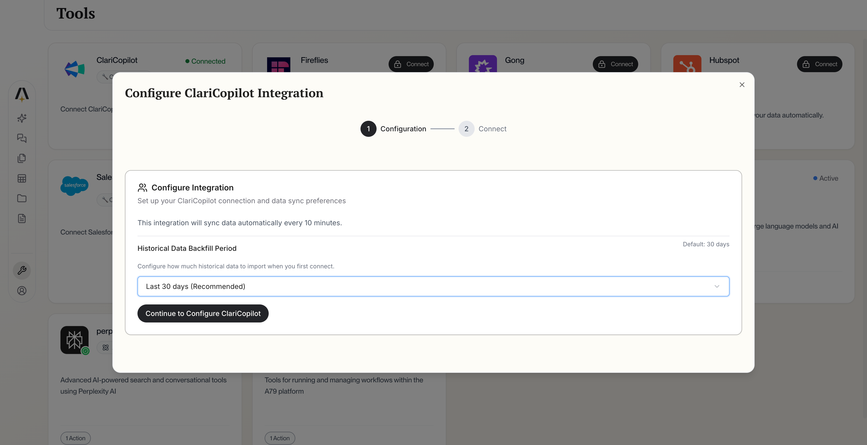Open the sparkles AI assistant sidebar icon
This screenshot has width=867, height=445.
coord(22,118)
